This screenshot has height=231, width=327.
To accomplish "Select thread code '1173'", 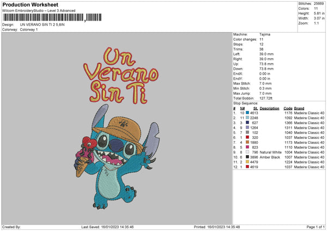I will pos(288,142).
